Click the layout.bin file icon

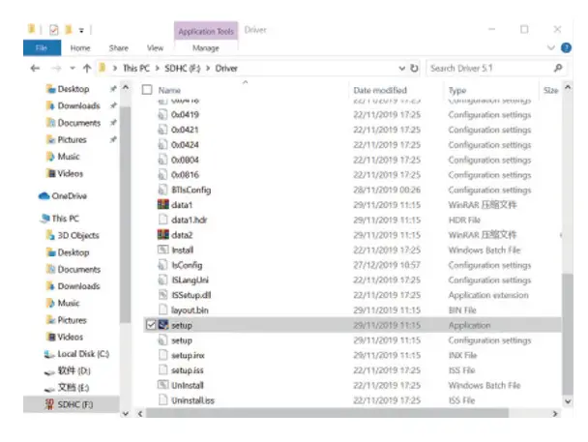click(x=163, y=309)
